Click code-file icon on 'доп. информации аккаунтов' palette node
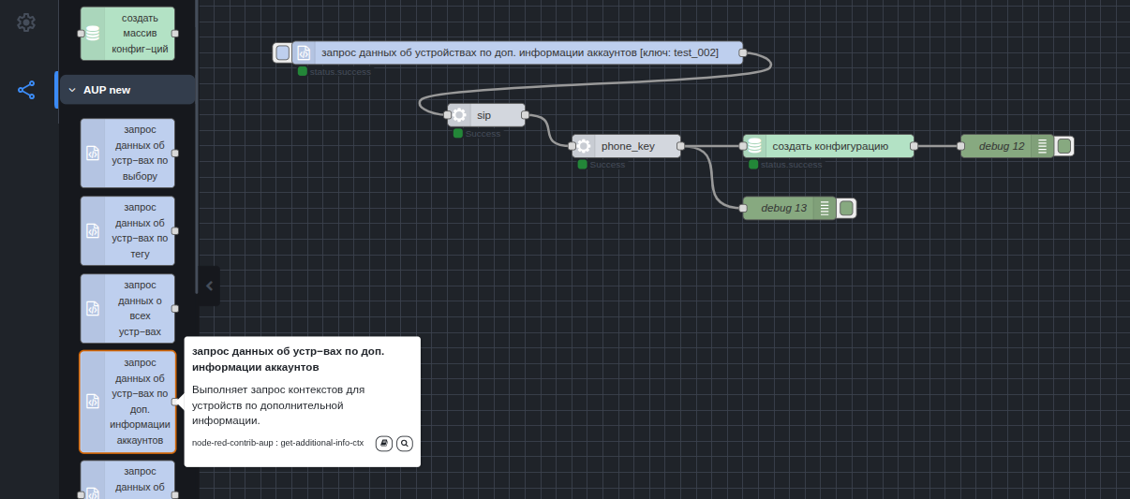Viewport: 1130px width, 499px height. (93, 402)
